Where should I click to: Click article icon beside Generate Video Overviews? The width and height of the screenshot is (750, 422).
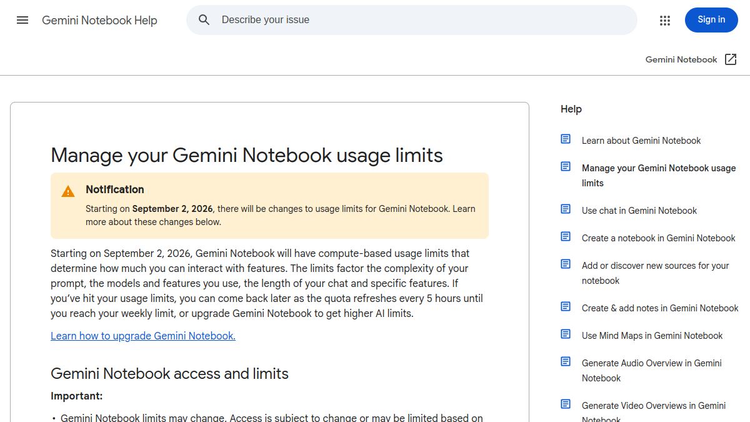click(x=566, y=404)
